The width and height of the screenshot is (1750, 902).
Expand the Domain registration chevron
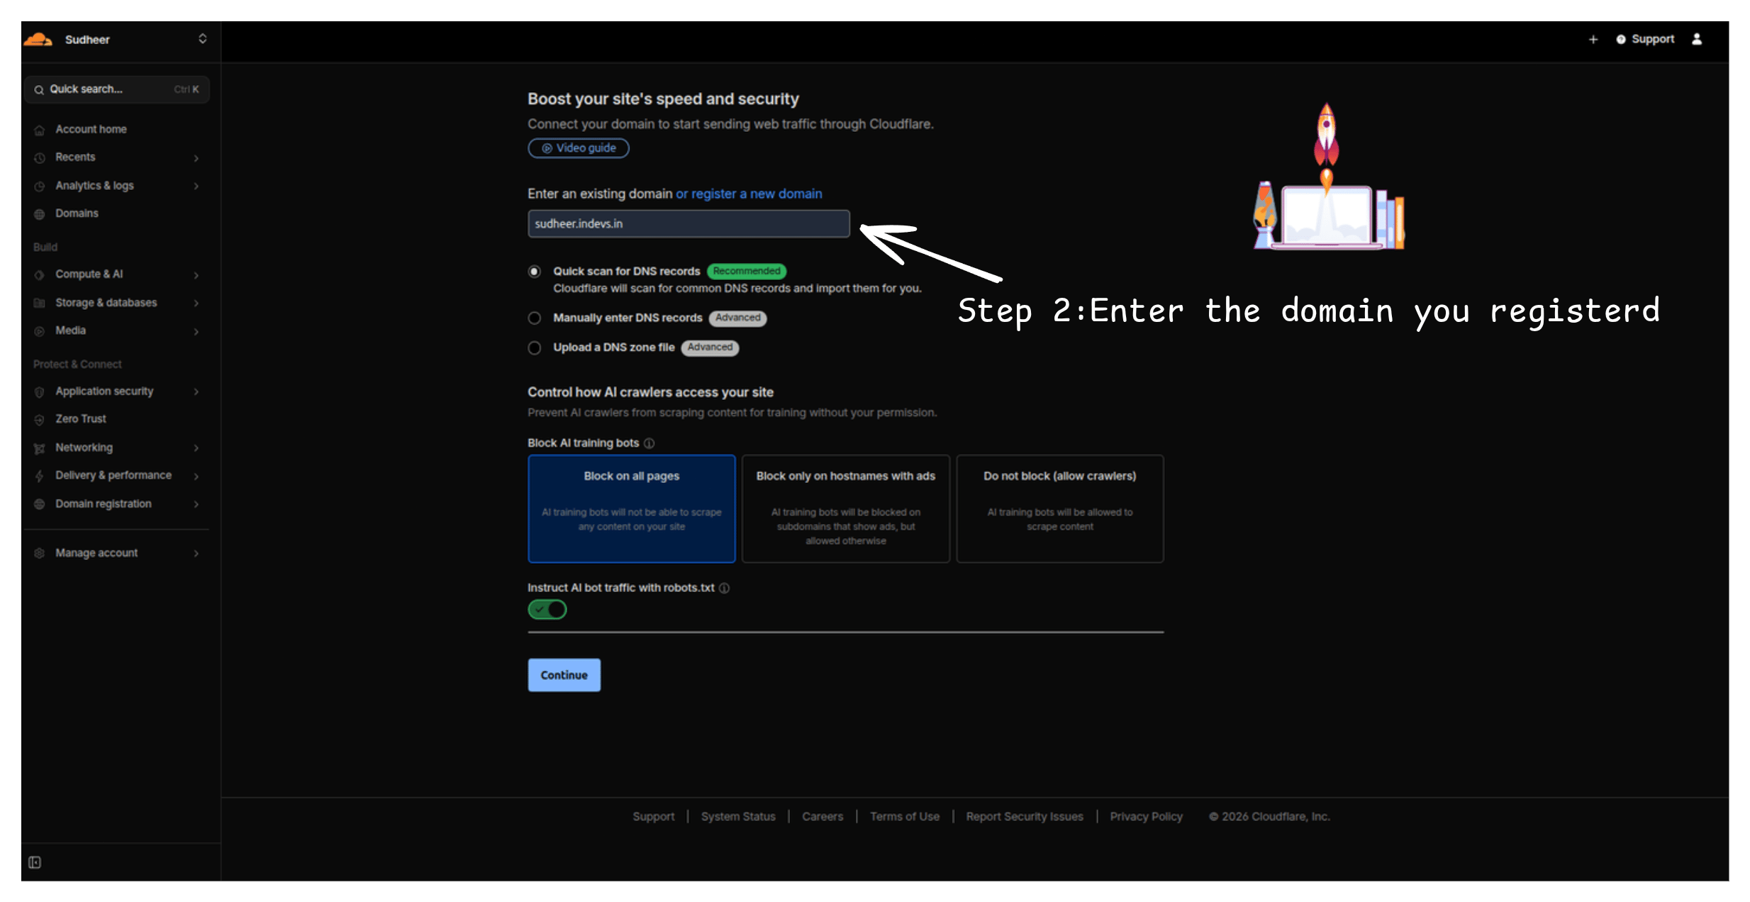[196, 504]
